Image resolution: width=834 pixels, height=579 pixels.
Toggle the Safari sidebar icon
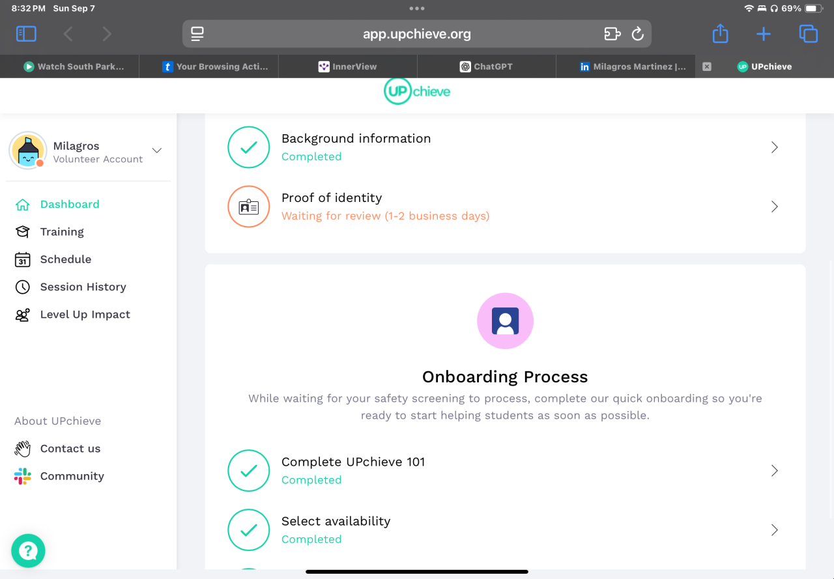[x=26, y=34]
